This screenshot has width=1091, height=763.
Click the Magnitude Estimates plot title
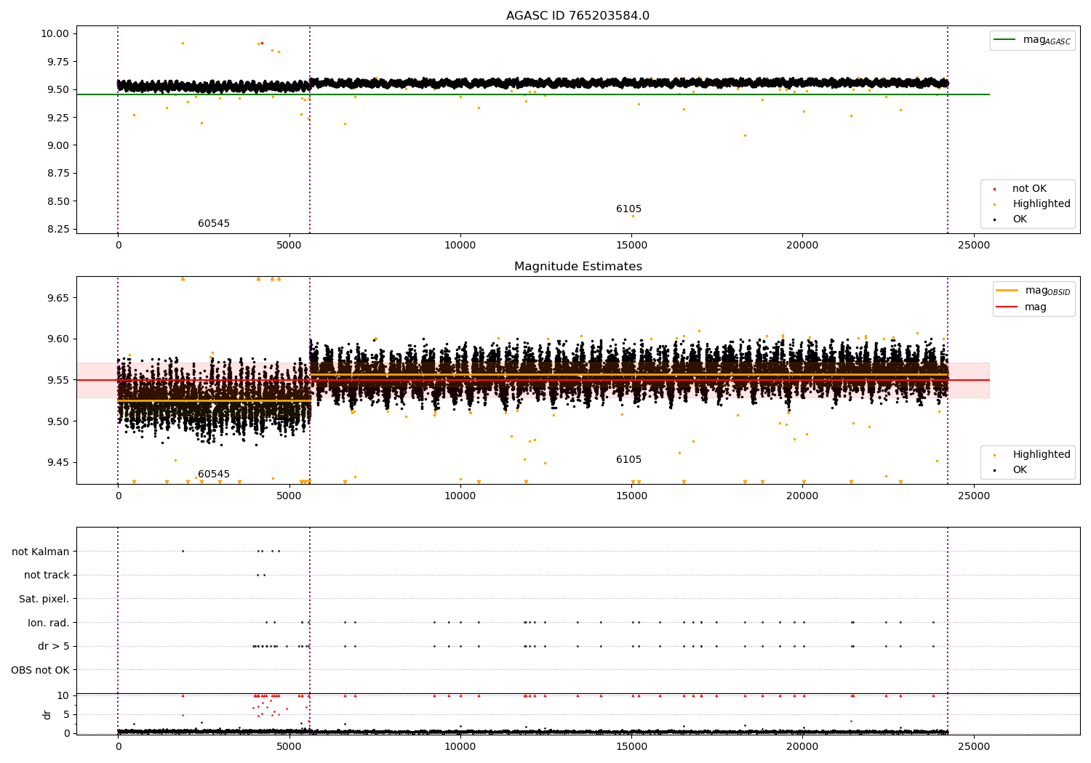[x=578, y=267]
